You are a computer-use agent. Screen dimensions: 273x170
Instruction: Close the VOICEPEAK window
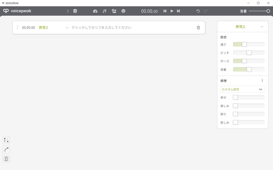coord(268,3)
